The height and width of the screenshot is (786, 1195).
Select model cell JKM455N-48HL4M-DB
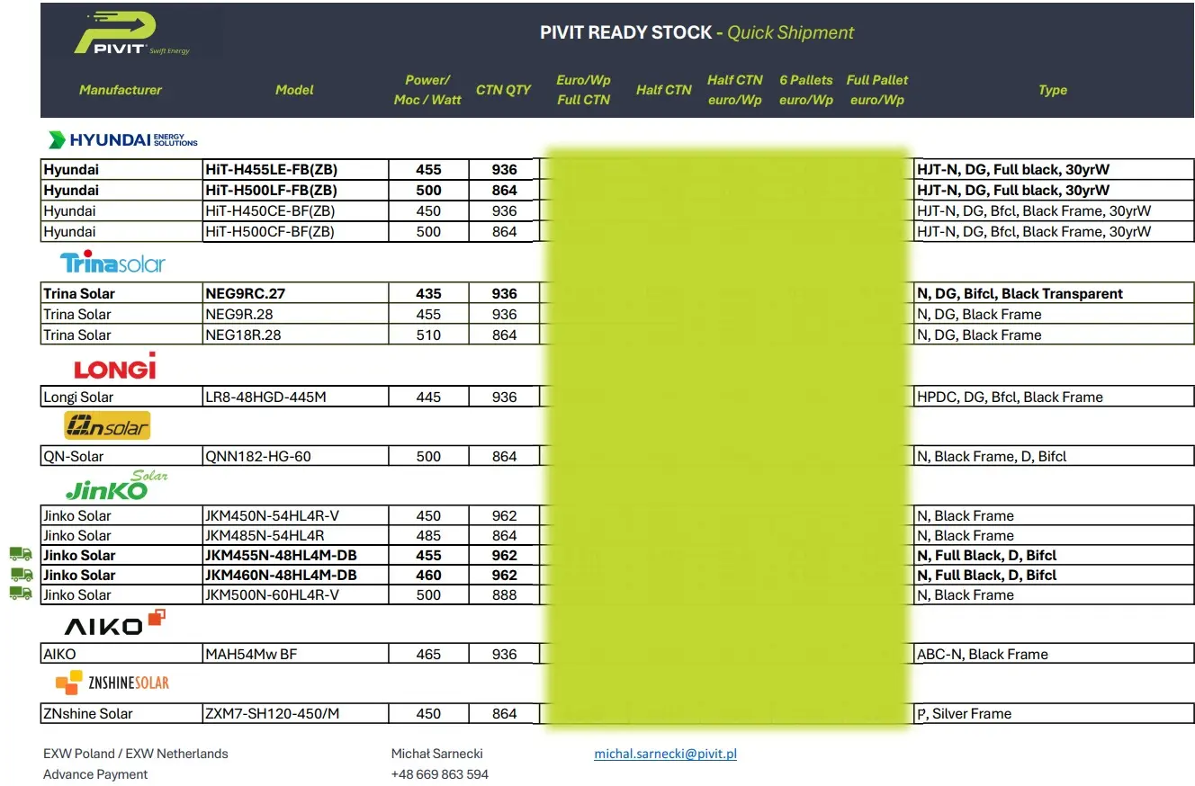tap(296, 555)
